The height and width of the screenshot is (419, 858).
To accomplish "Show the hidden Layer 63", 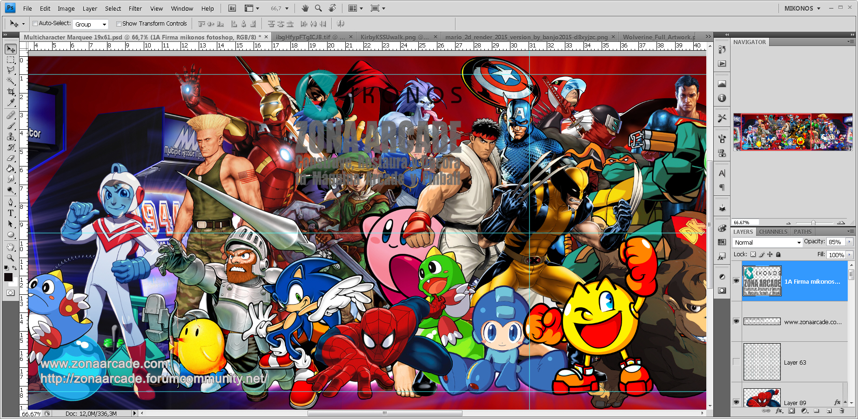I will 736,362.
